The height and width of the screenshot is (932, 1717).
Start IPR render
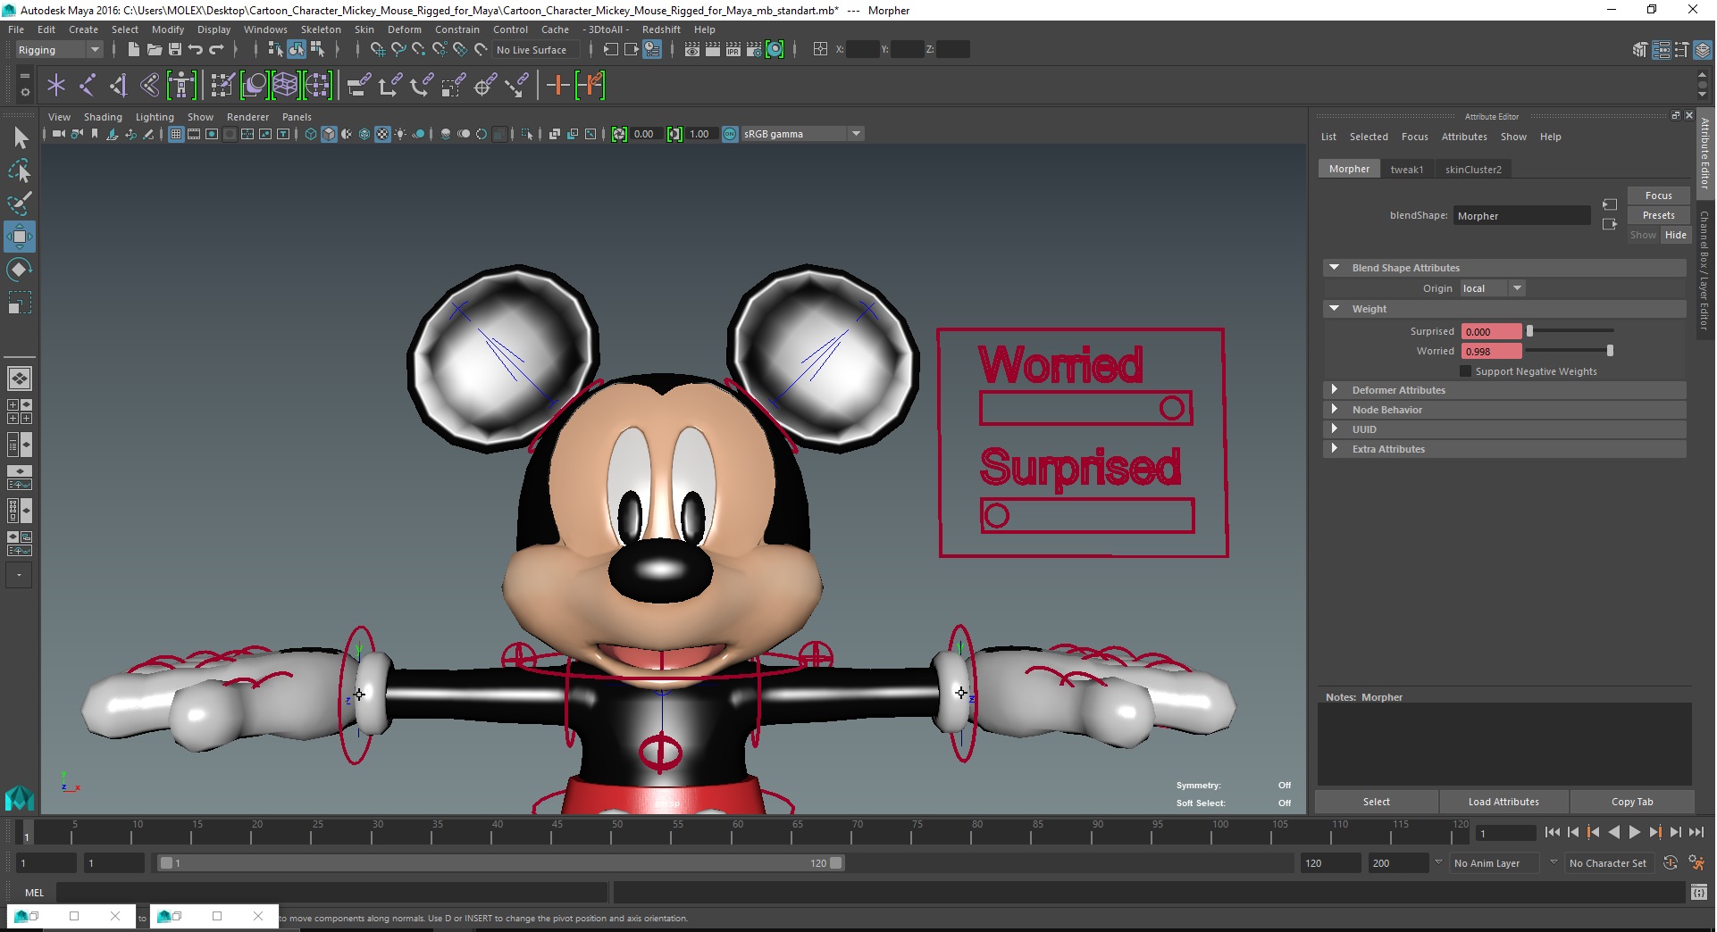pyautogui.click(x=733, y=50)
